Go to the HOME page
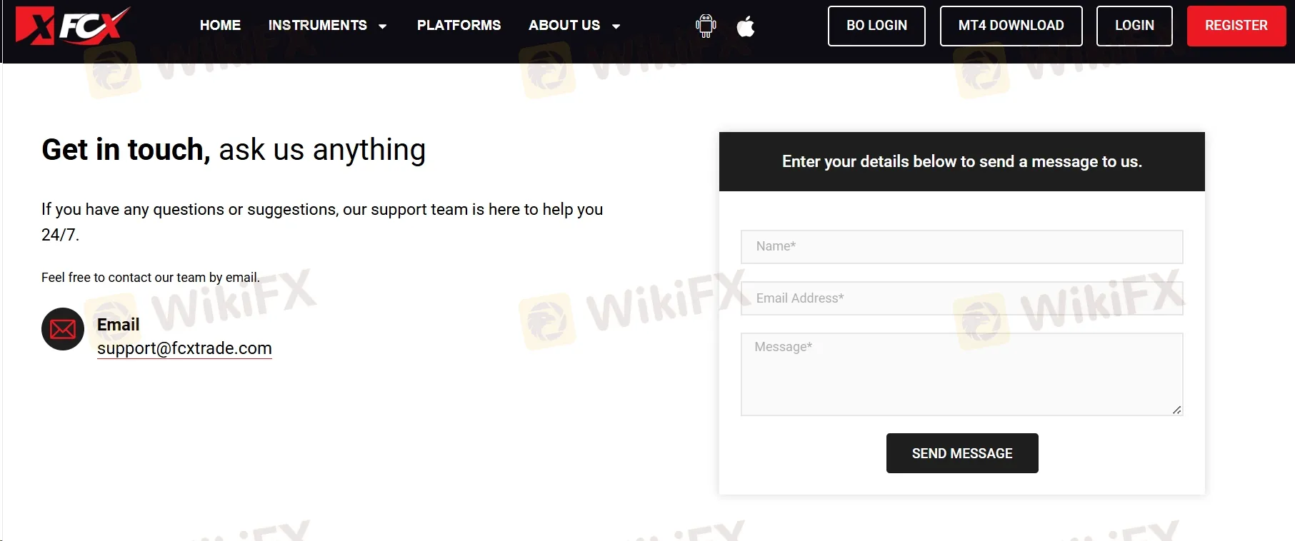 point(220,26)
